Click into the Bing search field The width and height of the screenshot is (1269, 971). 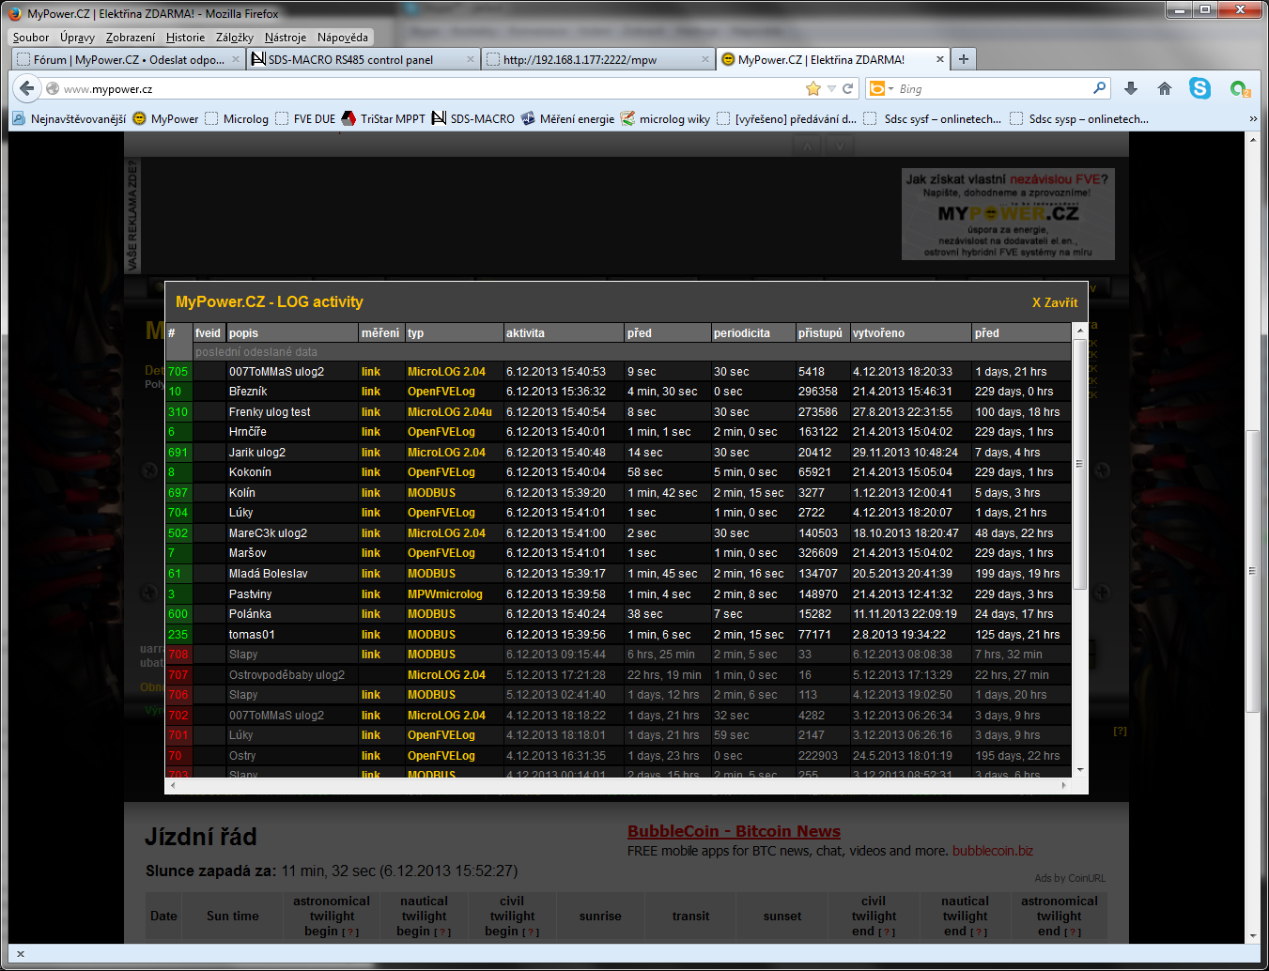click(x=991, y=88)
